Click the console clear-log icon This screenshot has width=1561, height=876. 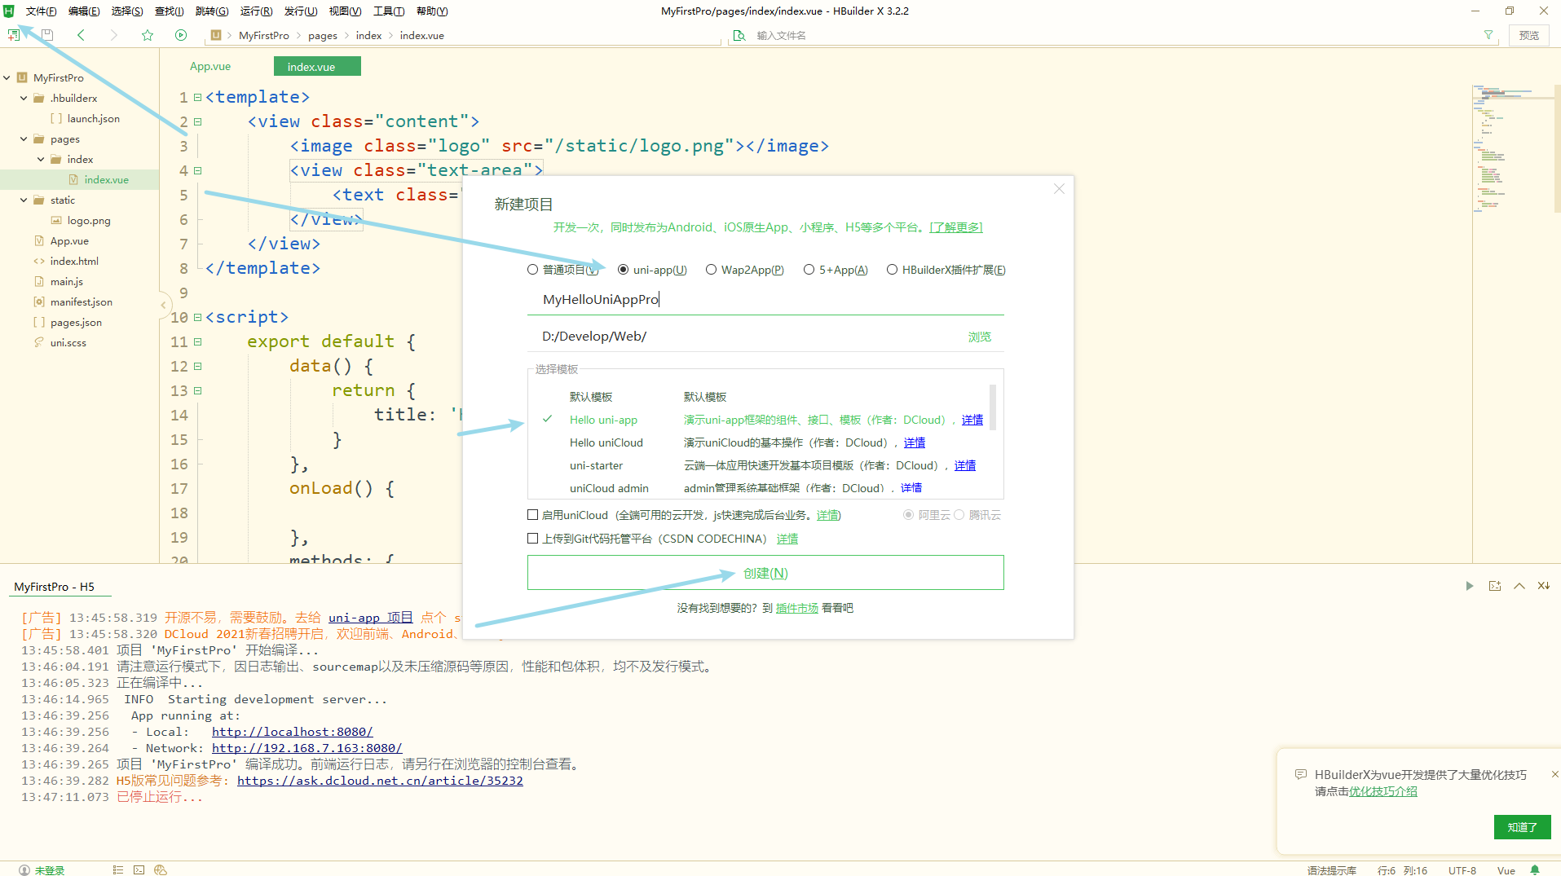pyautogui.click(x=1544, y=586)
